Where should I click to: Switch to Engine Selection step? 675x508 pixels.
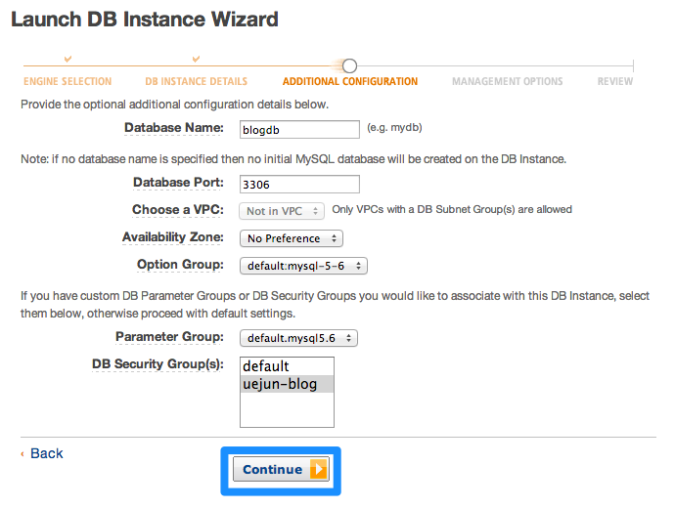67,82
